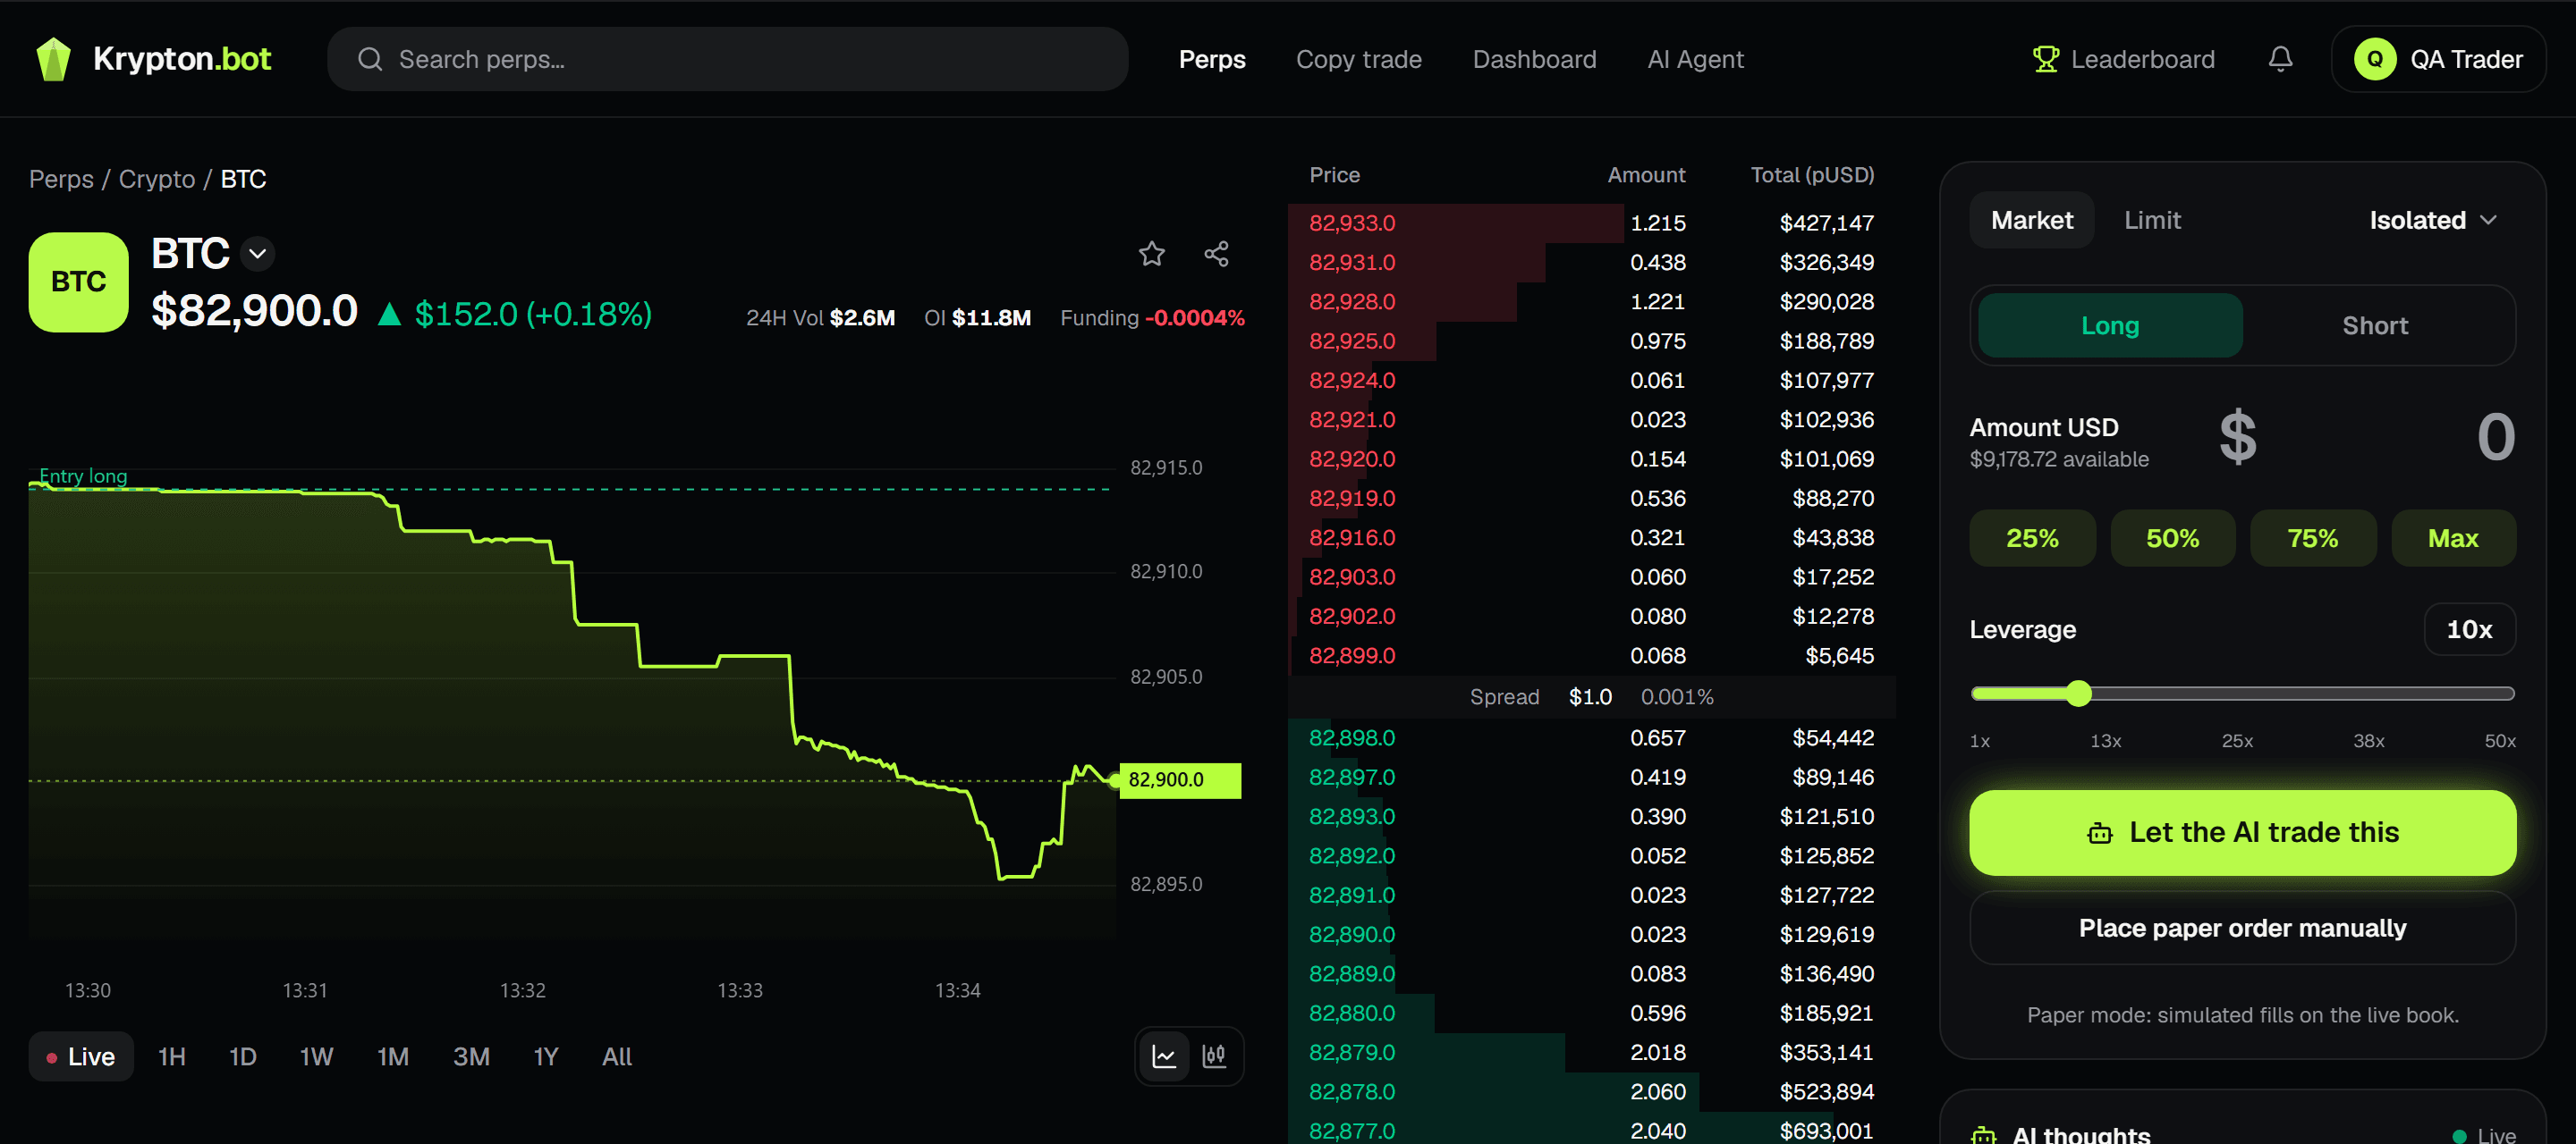Share BTC using the share icon

click(x=1216, y=254)
